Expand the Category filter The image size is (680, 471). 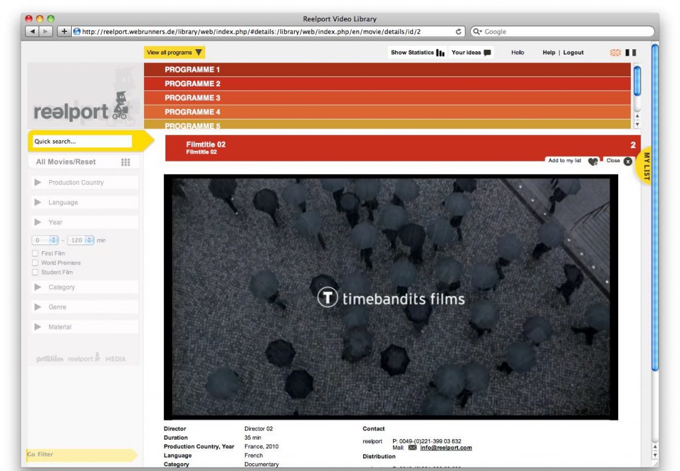coord(84,287)
